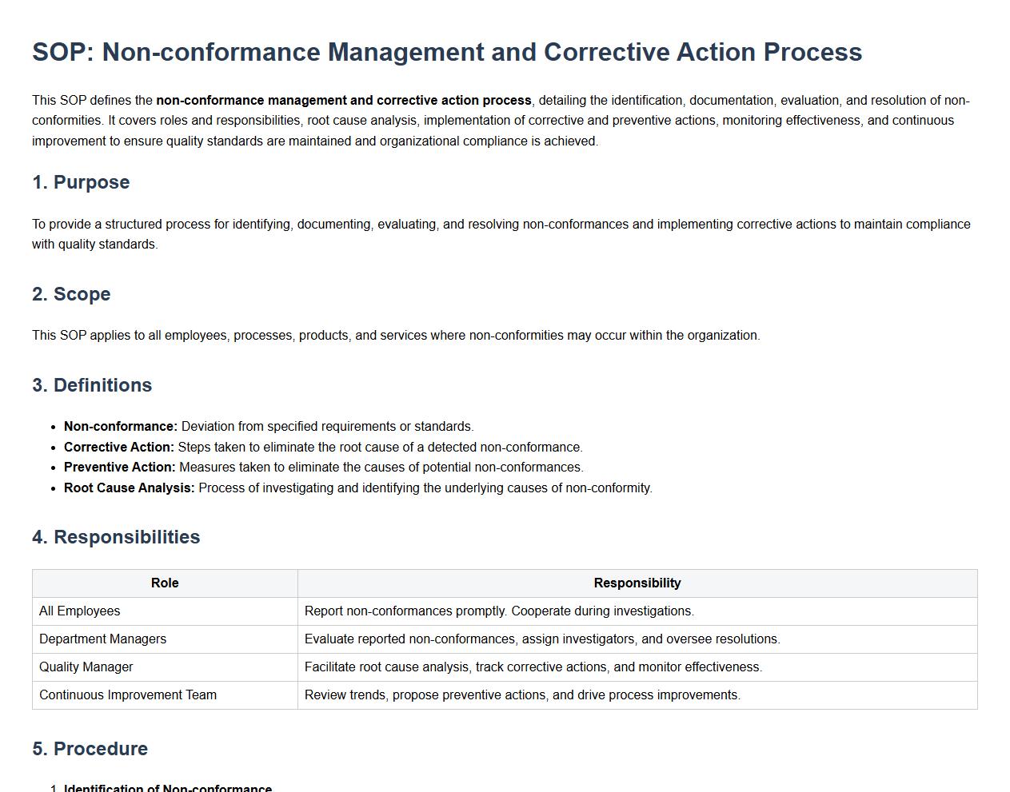
Task: Click the Purpose section paragraph
Action: 501,234
